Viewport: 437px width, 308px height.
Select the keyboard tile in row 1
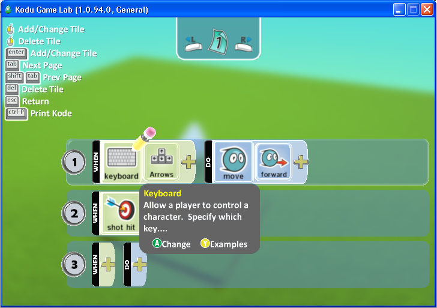[122, 162]
